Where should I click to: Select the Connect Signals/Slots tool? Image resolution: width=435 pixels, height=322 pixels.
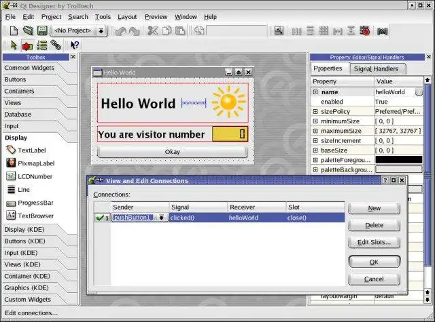pos(27,46)
